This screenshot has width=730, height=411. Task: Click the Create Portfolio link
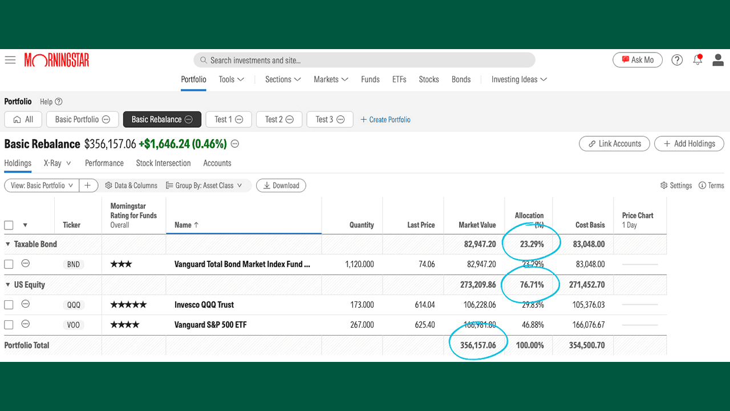click(386, 119)
